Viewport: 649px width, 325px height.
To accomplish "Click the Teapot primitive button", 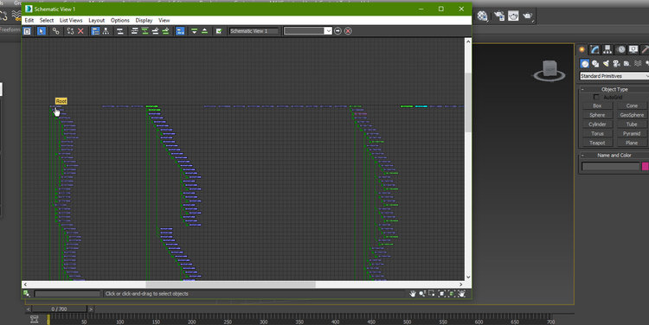I will pyautogui.click(x=597, y=143).
